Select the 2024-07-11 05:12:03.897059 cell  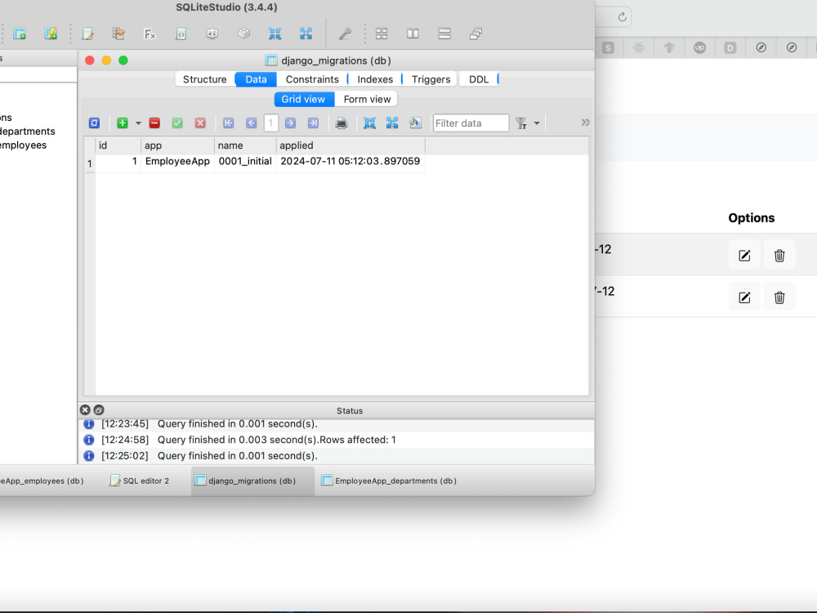click(x=350, y=162)
